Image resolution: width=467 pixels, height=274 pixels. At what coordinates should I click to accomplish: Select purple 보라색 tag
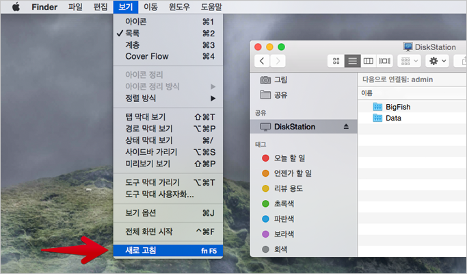pyautogui.click(x=304, y=234)
